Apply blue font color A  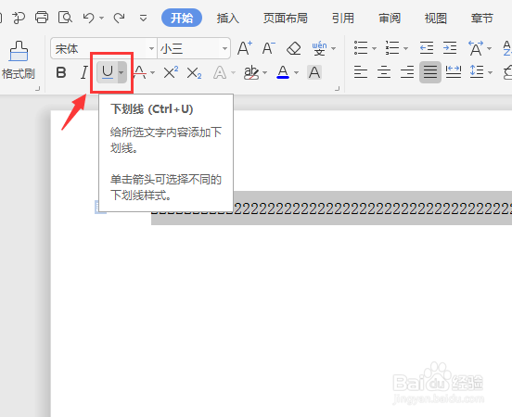[283, 72]
